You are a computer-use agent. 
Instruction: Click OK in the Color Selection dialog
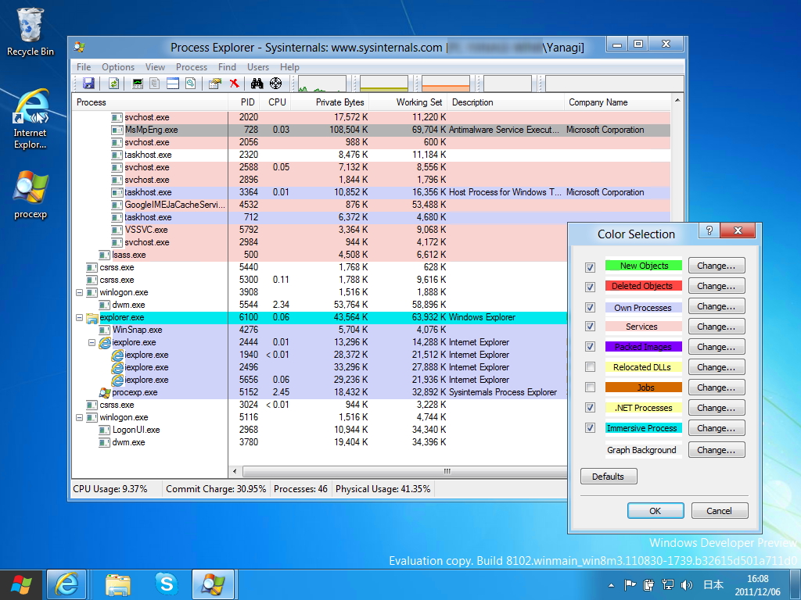coord(656,510)
